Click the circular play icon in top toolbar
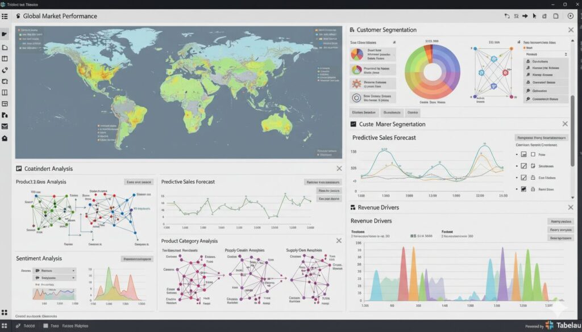 [x=570, y=16]
